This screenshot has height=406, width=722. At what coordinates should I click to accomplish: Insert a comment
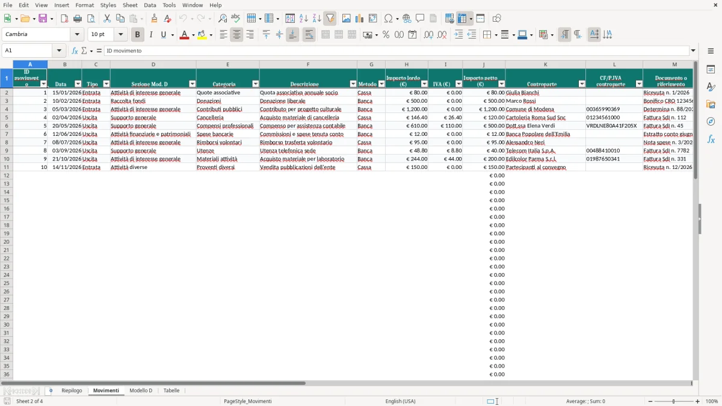click(420, 19)
